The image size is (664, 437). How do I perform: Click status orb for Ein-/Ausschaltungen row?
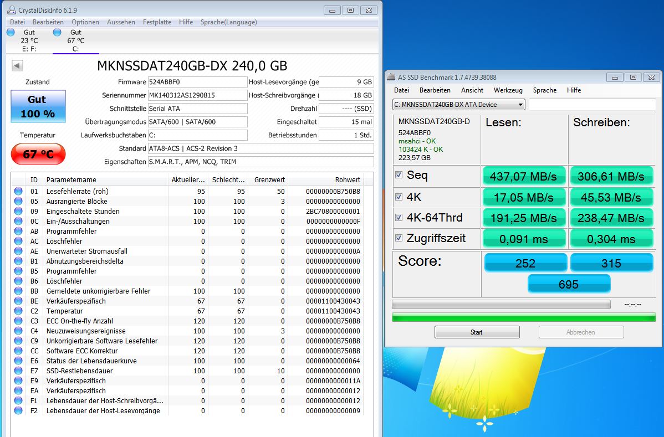(18, 221)
